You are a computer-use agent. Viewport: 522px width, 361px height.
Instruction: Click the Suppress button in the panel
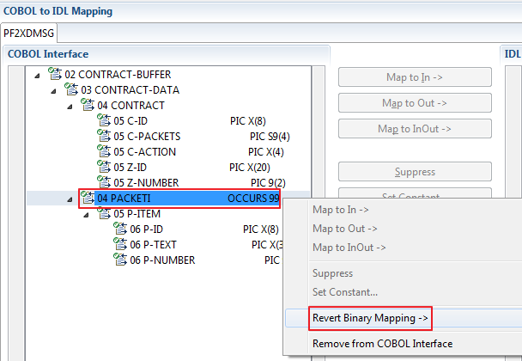(x=415, y=172)
